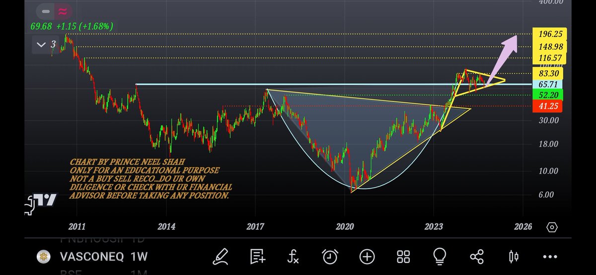The image size is (596, 275).
Task: Select the 148.98 price label
Action: 550,46
